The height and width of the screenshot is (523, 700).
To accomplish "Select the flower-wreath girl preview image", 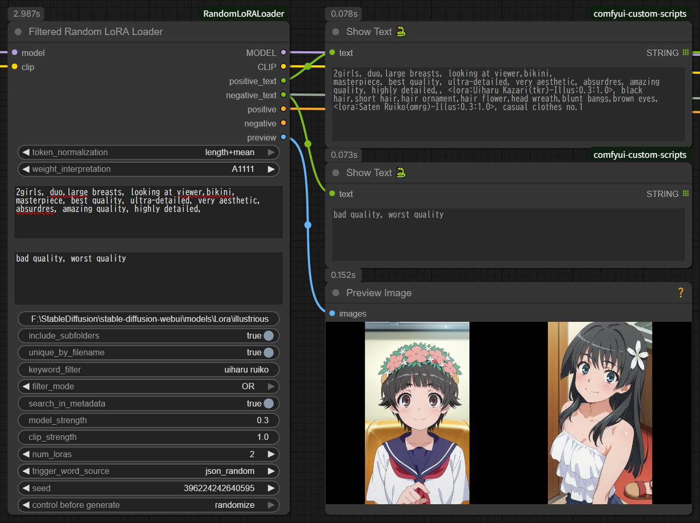I will coord(417,413).
